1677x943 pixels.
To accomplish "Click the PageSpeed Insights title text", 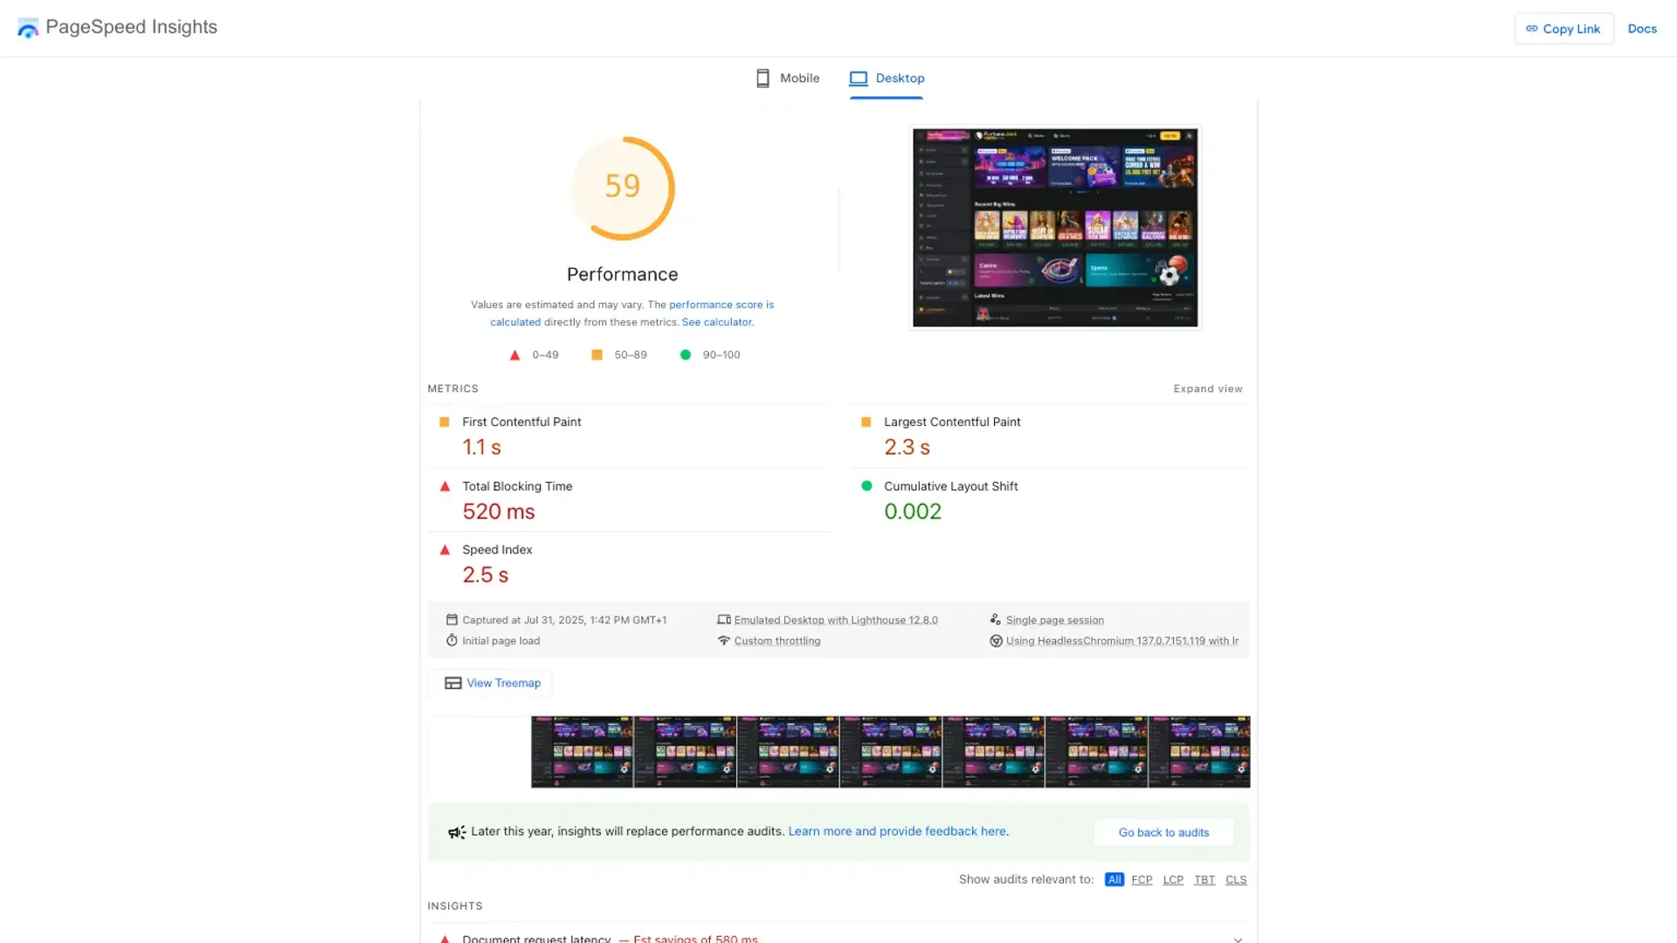I will (131, 27).
